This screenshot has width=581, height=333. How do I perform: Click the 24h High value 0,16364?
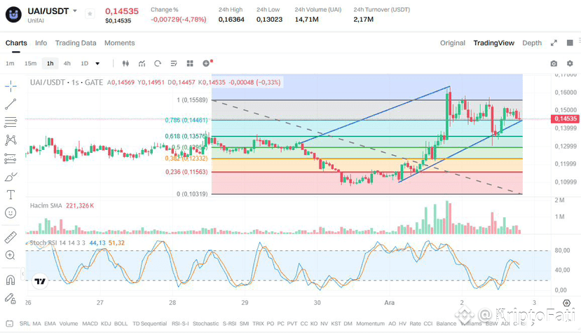231,20
